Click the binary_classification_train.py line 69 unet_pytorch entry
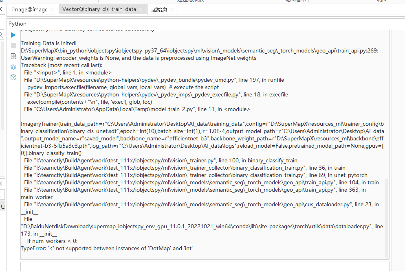 tap(196, 175)
